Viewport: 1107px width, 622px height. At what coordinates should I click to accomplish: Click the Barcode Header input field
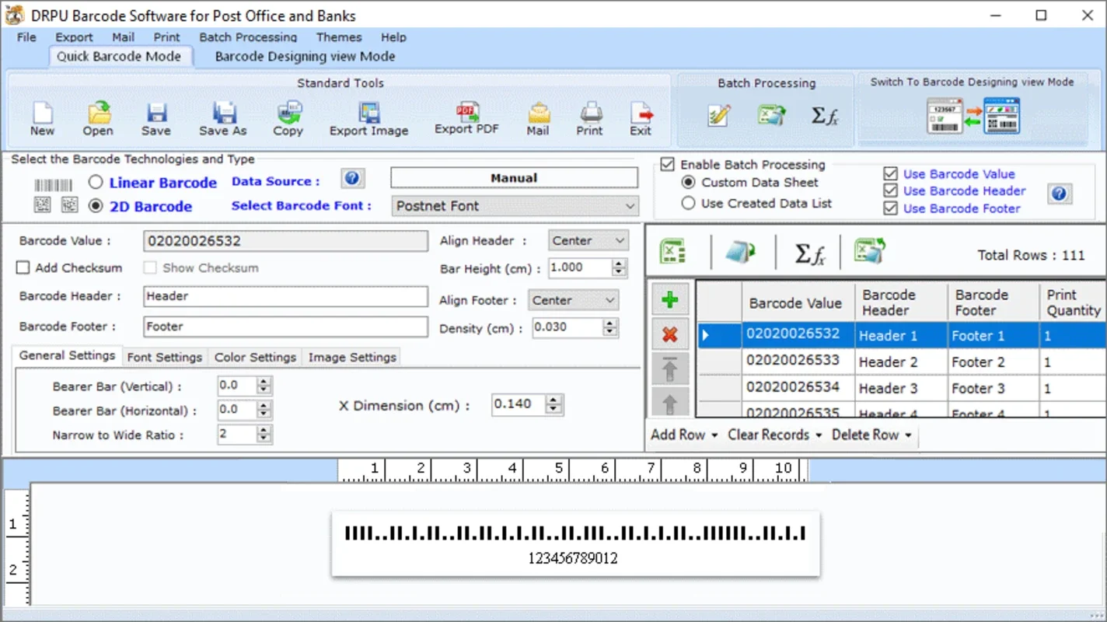[x=285, y=296]
